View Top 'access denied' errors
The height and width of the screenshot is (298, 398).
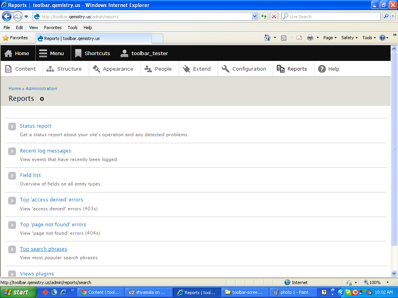pyautogui.click(x=51, y=199)
